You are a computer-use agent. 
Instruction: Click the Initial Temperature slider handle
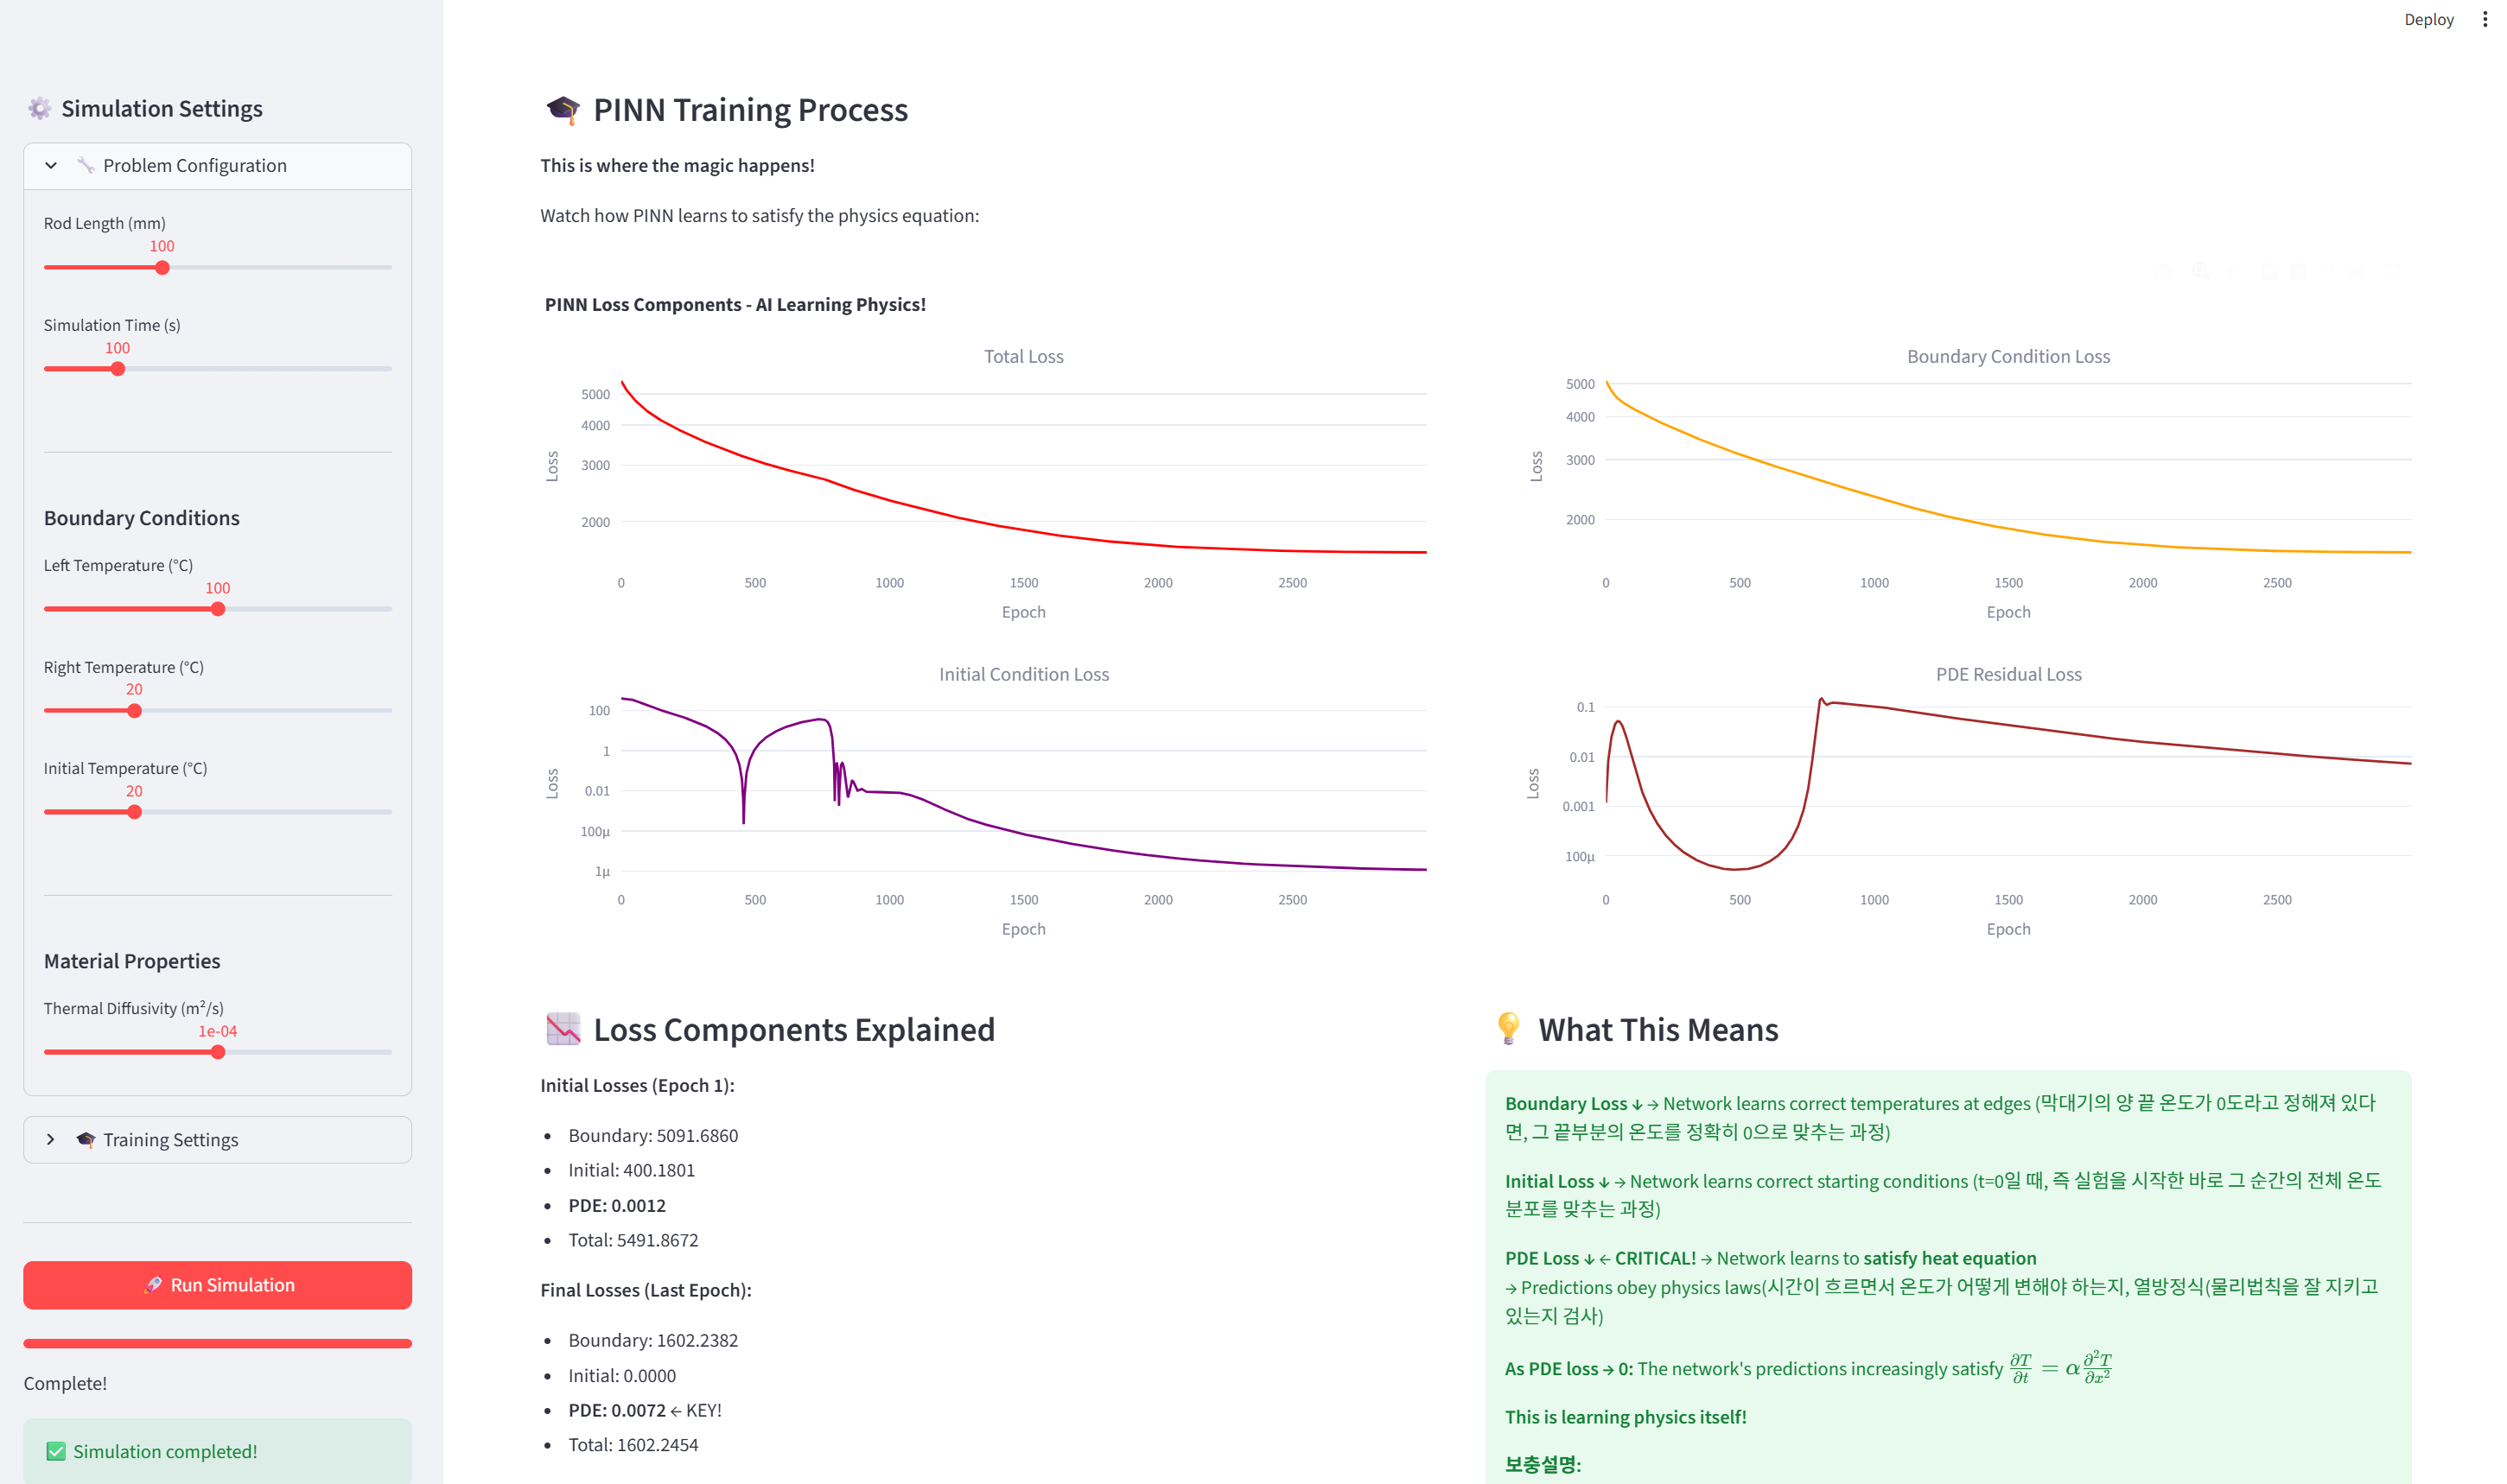(x=134, y=812)
